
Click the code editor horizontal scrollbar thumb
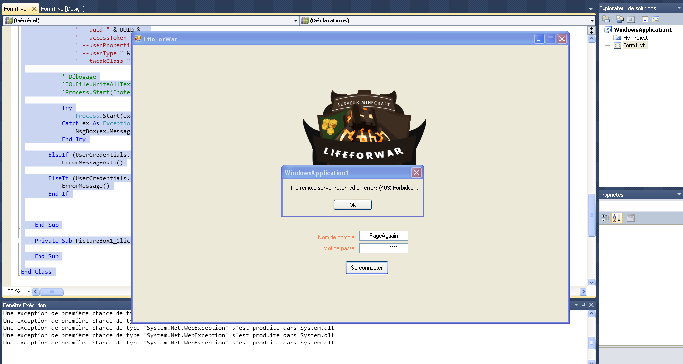tap(51, 291)
